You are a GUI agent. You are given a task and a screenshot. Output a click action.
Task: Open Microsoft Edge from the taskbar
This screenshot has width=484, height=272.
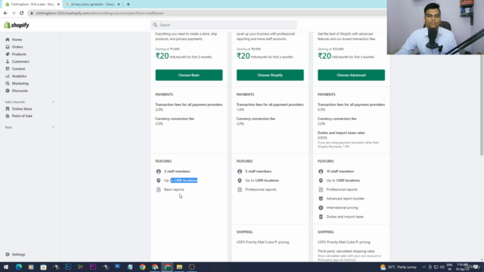click(x=19, y=267)
